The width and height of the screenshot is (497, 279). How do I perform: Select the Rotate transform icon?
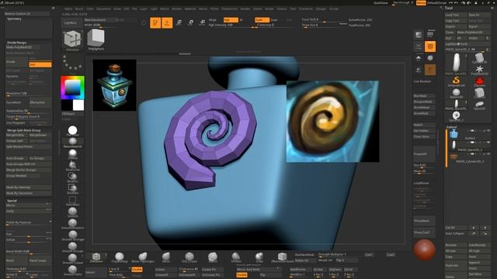coord(202,22)
